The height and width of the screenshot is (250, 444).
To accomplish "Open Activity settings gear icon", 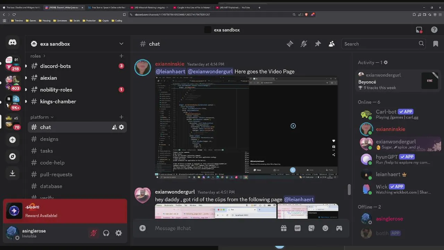I will 386,62.
